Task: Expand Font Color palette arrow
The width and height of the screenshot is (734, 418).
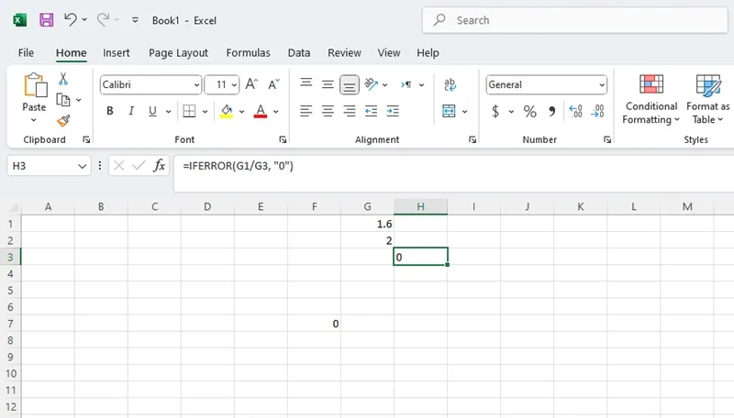Action: [276, 111]
